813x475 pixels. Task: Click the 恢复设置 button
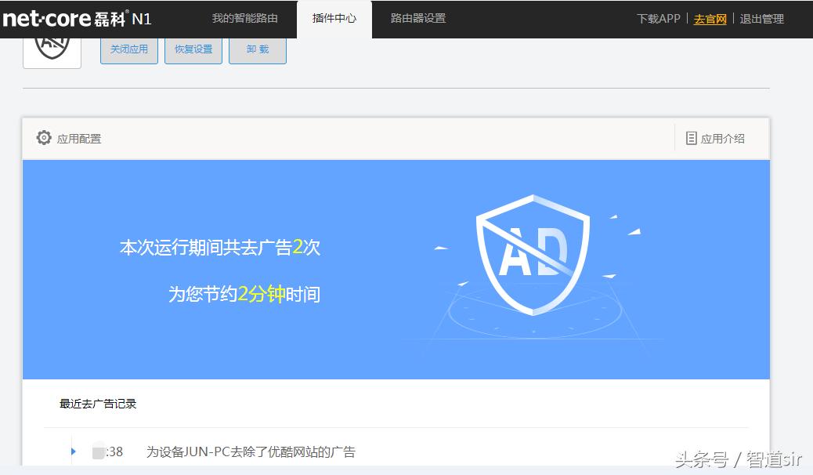click(193, 49)
